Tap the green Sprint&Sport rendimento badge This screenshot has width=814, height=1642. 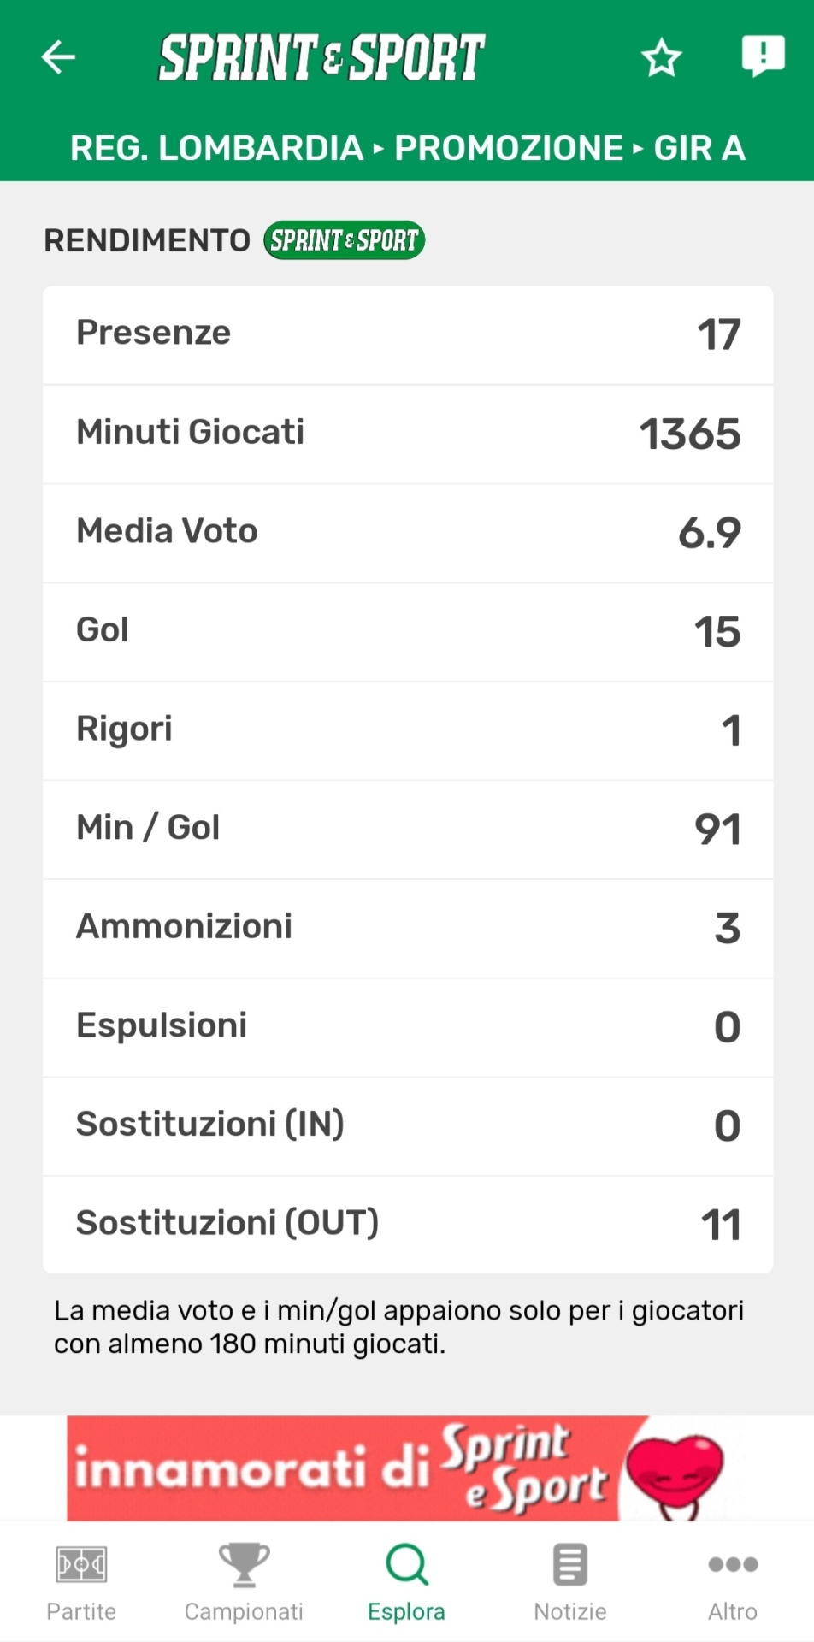(344, 240)
